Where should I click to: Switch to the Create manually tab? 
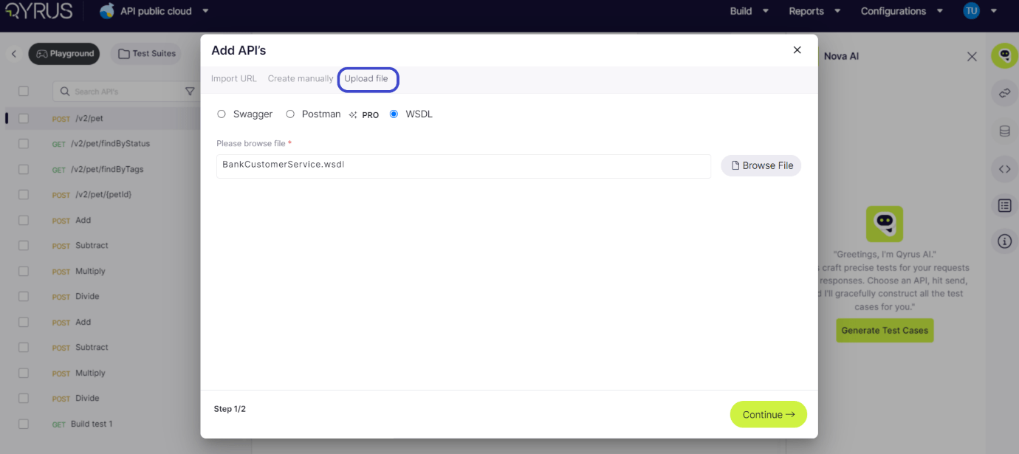(x=300, y=79)
